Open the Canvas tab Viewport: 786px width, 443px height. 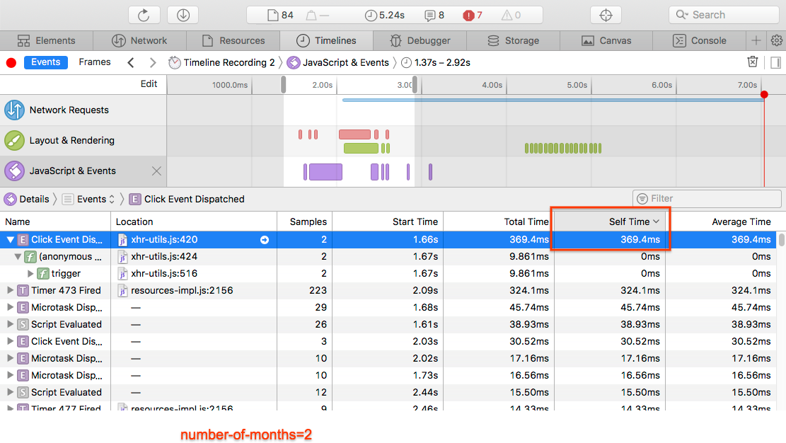[606, 40]
